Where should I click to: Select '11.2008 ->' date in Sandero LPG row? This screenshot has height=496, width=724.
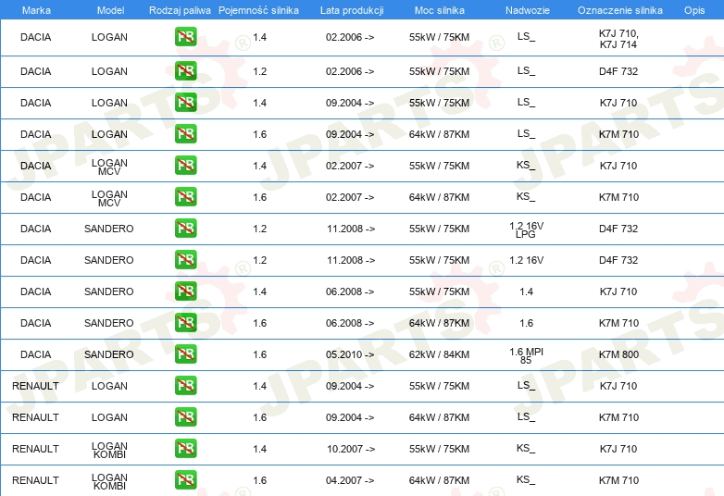click(x=351, y=229)
